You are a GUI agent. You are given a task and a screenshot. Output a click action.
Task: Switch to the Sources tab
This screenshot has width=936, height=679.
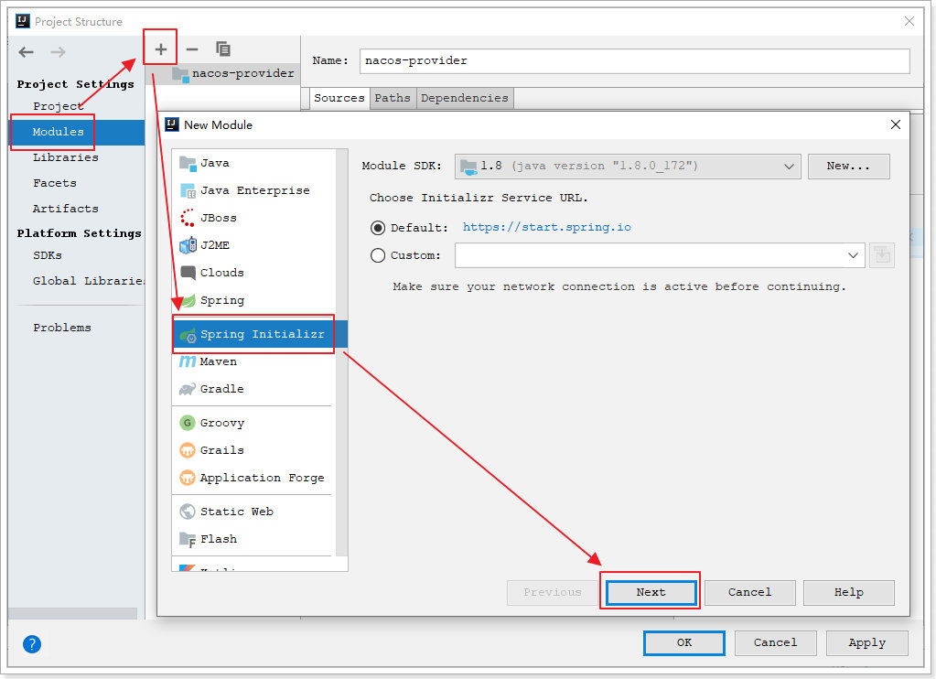339,98
